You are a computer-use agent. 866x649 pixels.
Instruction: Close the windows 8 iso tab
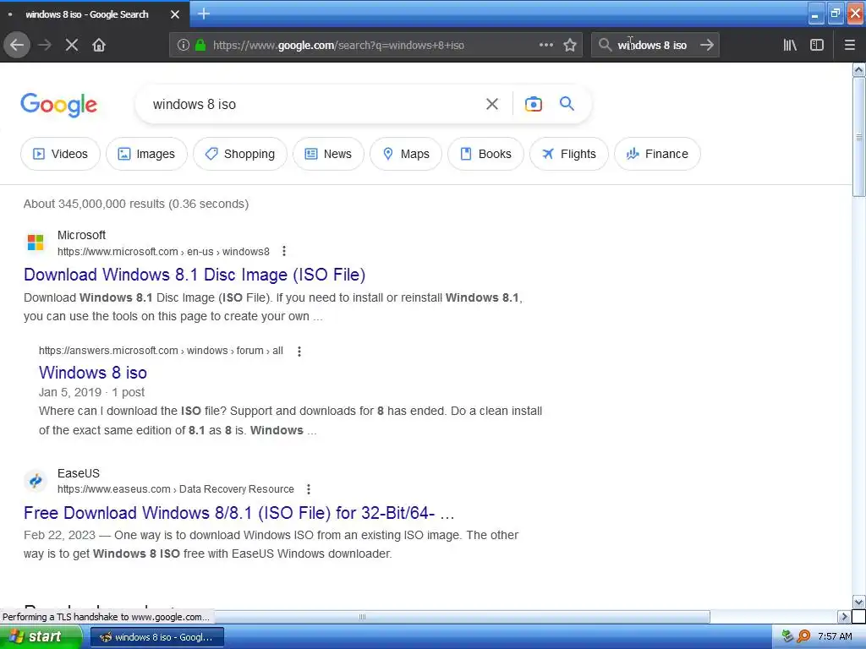175,14
